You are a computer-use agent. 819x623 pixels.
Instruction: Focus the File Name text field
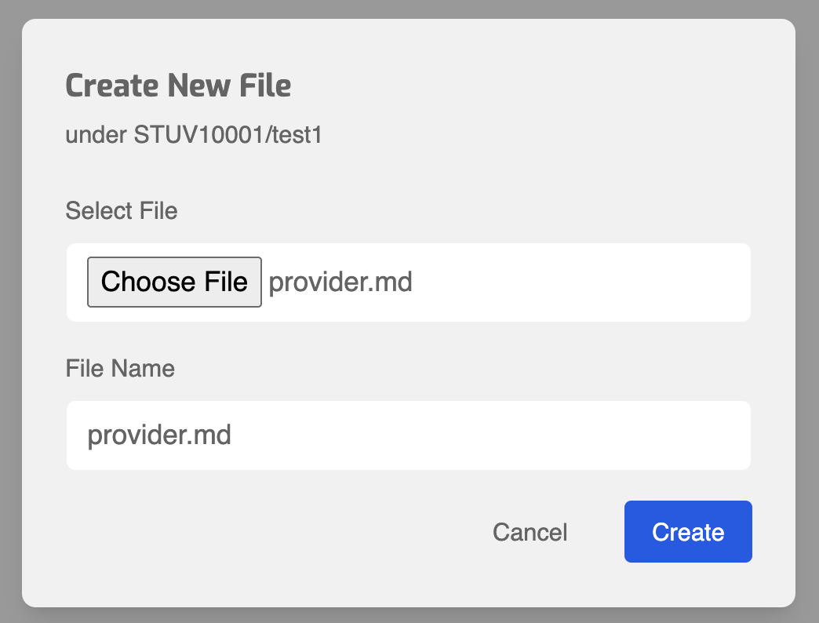point(408,435)
